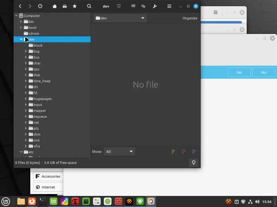The width and height of the screenshot is (277, 207).
Task: Expand the hugepages folder
Action: click(26, 99)
